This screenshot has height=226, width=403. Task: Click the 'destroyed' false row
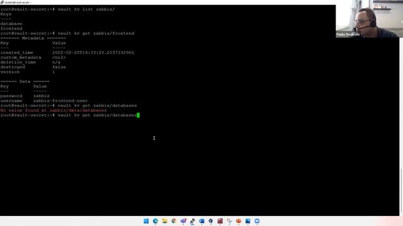pyautogui.click(x=33, y=67)
